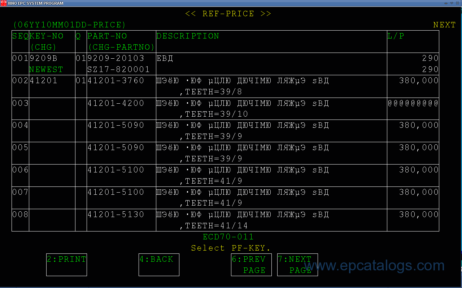Select changed part number SZ17-820001

(118, 69)
